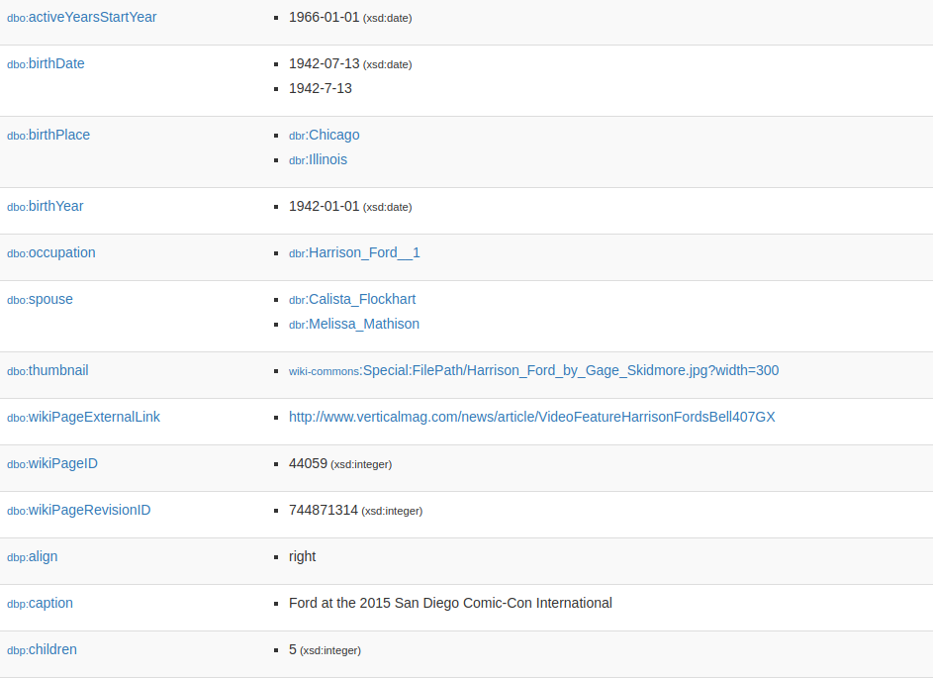Click the dbo:thumbnail property link
Screen dimensions: 933x678
pyautogui.click(x=47, y=370)
